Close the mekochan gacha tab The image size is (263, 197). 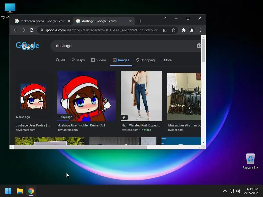click(69, 21)
